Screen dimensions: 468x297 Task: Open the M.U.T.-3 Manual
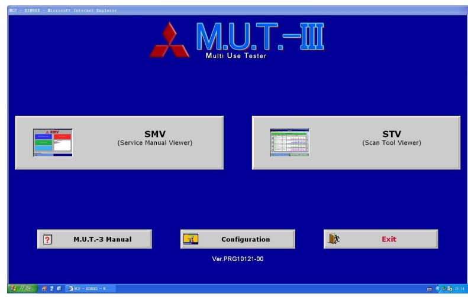94,239
